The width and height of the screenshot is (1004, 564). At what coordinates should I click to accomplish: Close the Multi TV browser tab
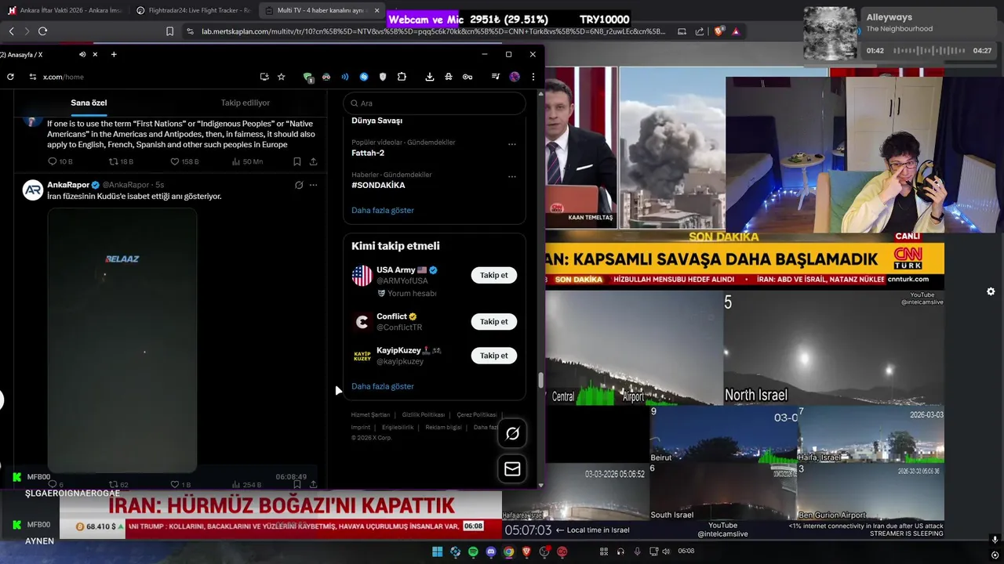click(376, 10)
